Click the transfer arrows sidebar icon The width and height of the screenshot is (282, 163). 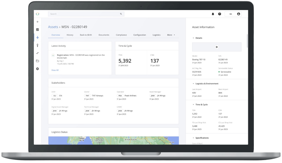(x=37, y=53)
